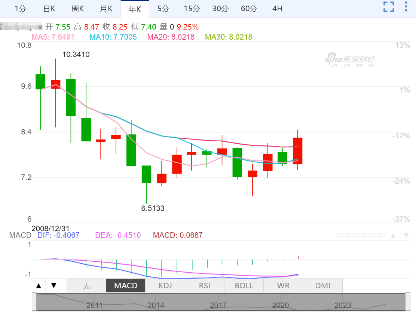Choose the 60分 timeframe tab
This screenshot has height=316, width=416.
[249, 9]
